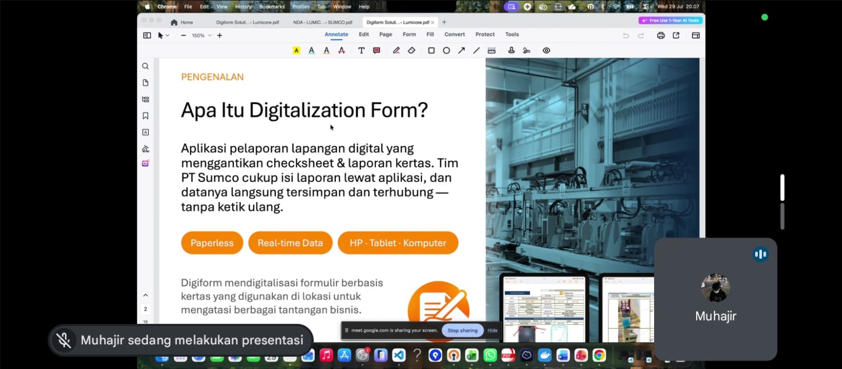Redo the last action
842x369 pixels.
tap(641, 35)
